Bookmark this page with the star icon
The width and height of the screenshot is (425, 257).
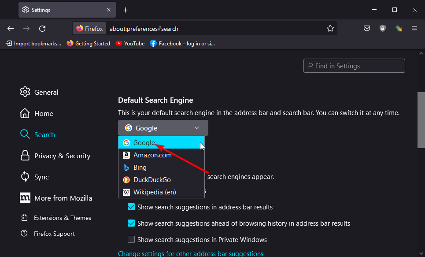[x=330, y=29]
